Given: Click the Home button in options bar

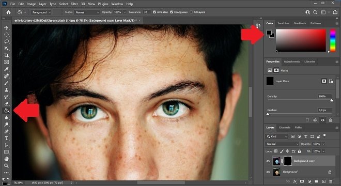Looking at the screenshot, I should click(8, 12).
